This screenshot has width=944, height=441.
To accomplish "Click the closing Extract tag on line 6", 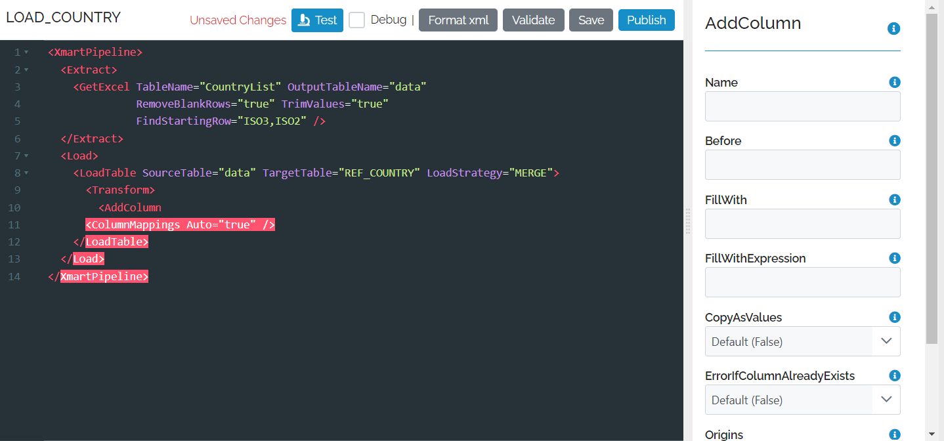I will (x=92, y=138).
